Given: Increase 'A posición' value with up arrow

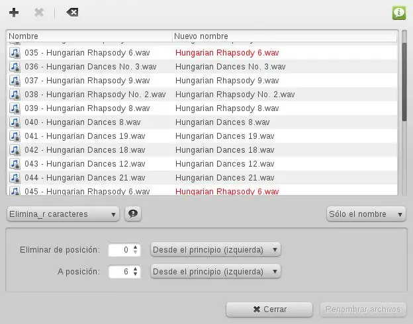Looking at the screenshot, I should [136, 269].
